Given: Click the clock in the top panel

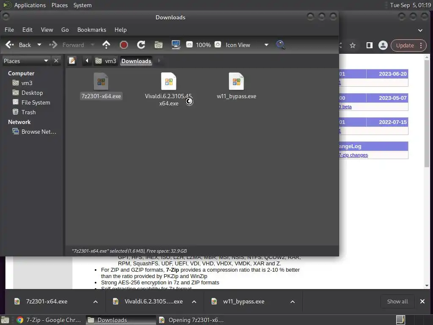Looking at the screenshot, I should pyautogui.click(x=410, y=5).
